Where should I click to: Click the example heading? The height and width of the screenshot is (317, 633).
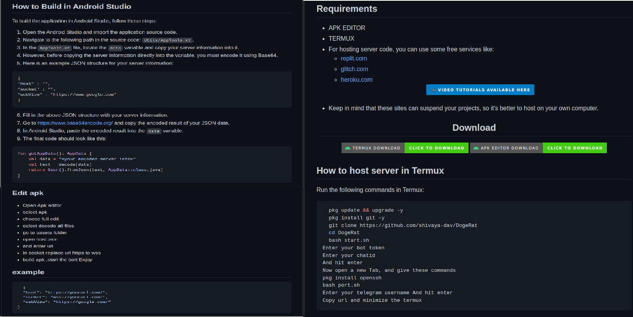click(x=28, y=272)
